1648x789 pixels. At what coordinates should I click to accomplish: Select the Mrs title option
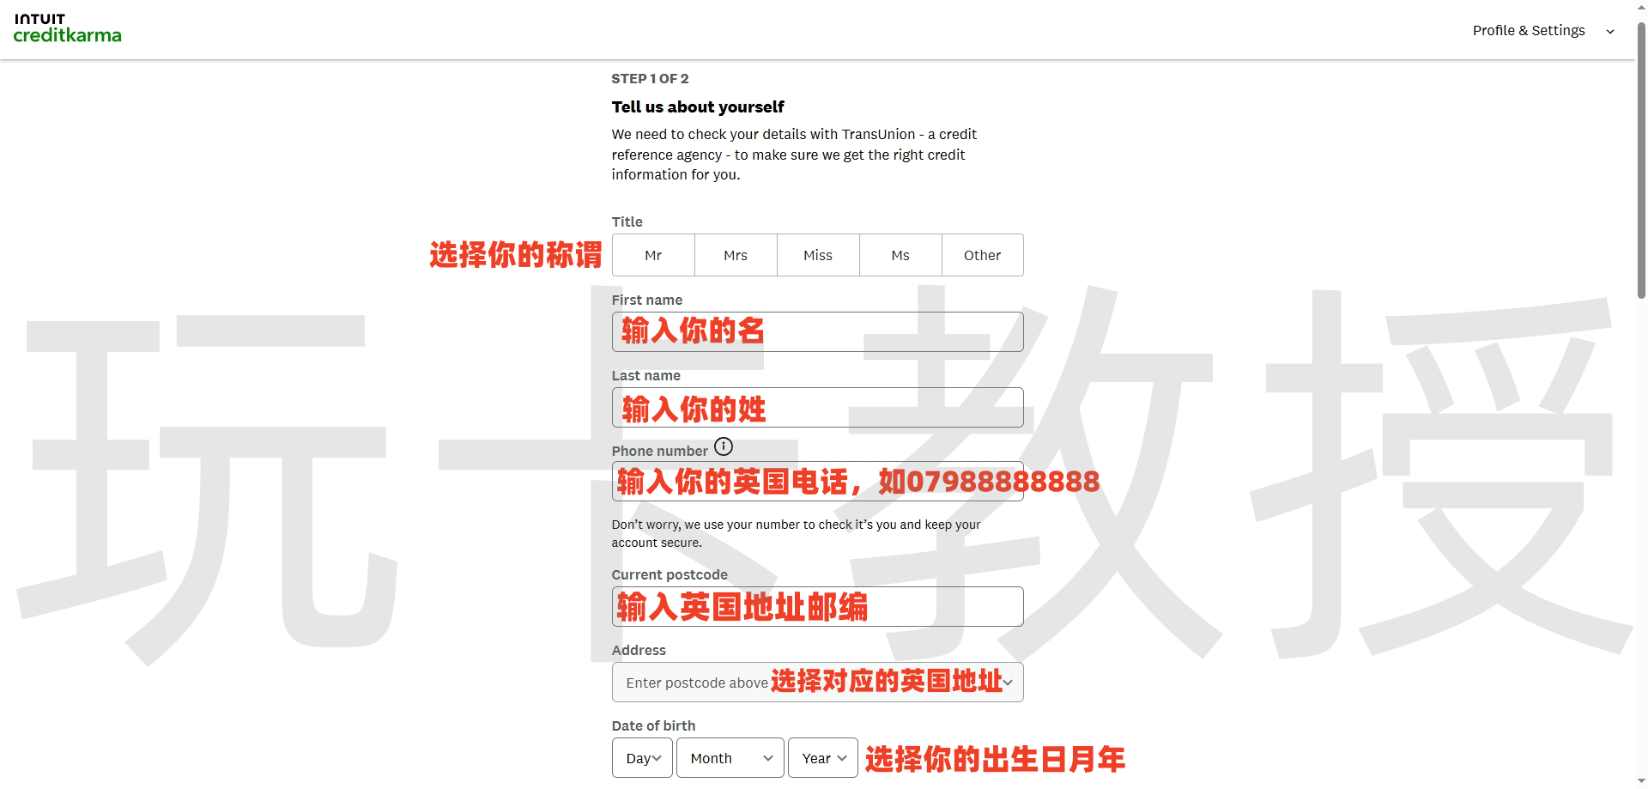[736, 255]
